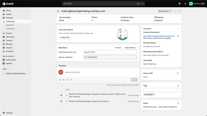Click customer email link
Image resolution: width=207 pixels, height=116 pixels.
pos(159,36)
